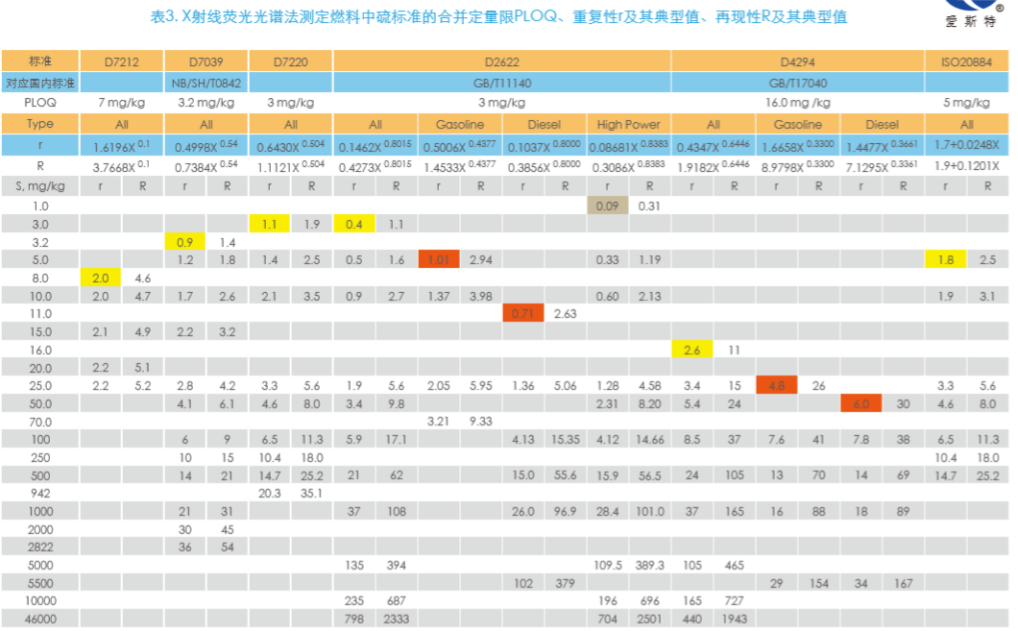Click the GB/T11140 domestic standard cell
The width and height of the screenshot is (1018, 631).
coord(502,83)
